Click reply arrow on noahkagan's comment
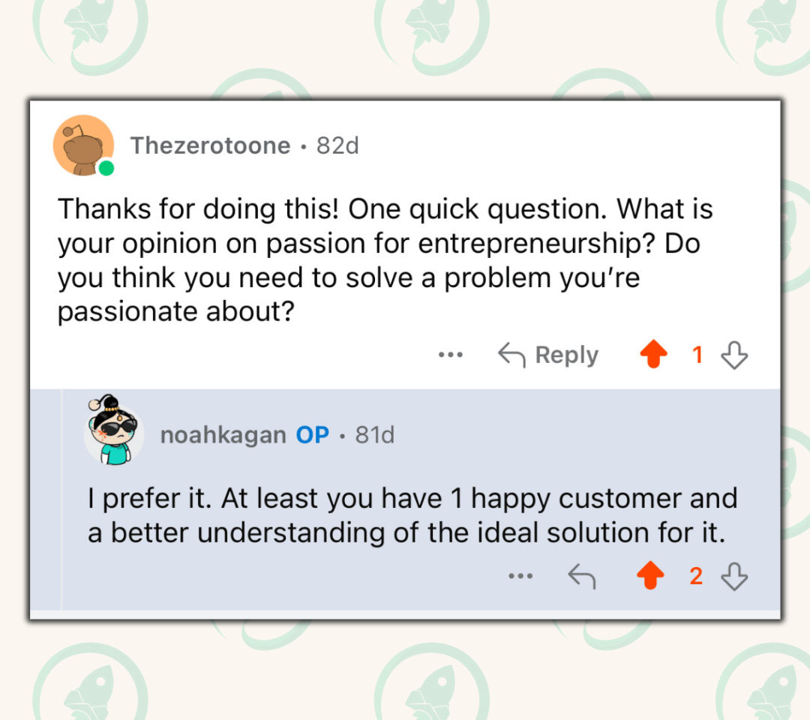The height and width of the screenshot is (720, 810). pos(582,576)
